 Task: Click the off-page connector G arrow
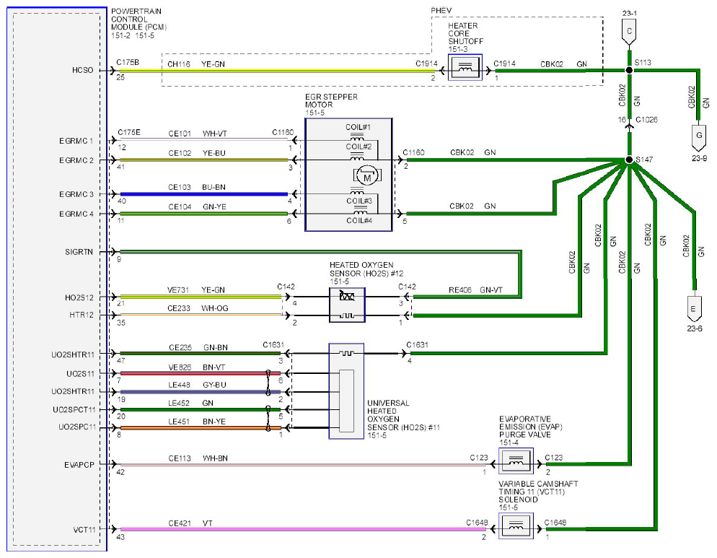pyautogui.click(x=699, y=138)
